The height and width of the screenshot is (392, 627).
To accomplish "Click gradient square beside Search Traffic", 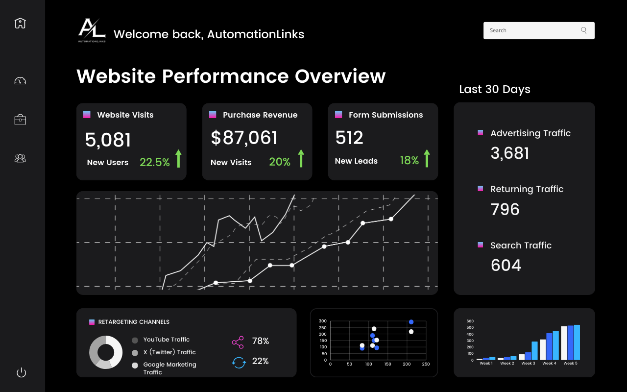I will pos(481,245).
